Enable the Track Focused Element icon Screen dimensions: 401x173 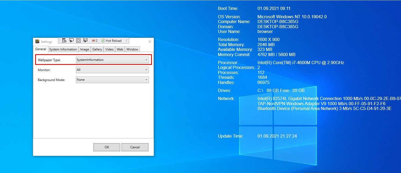85,41
